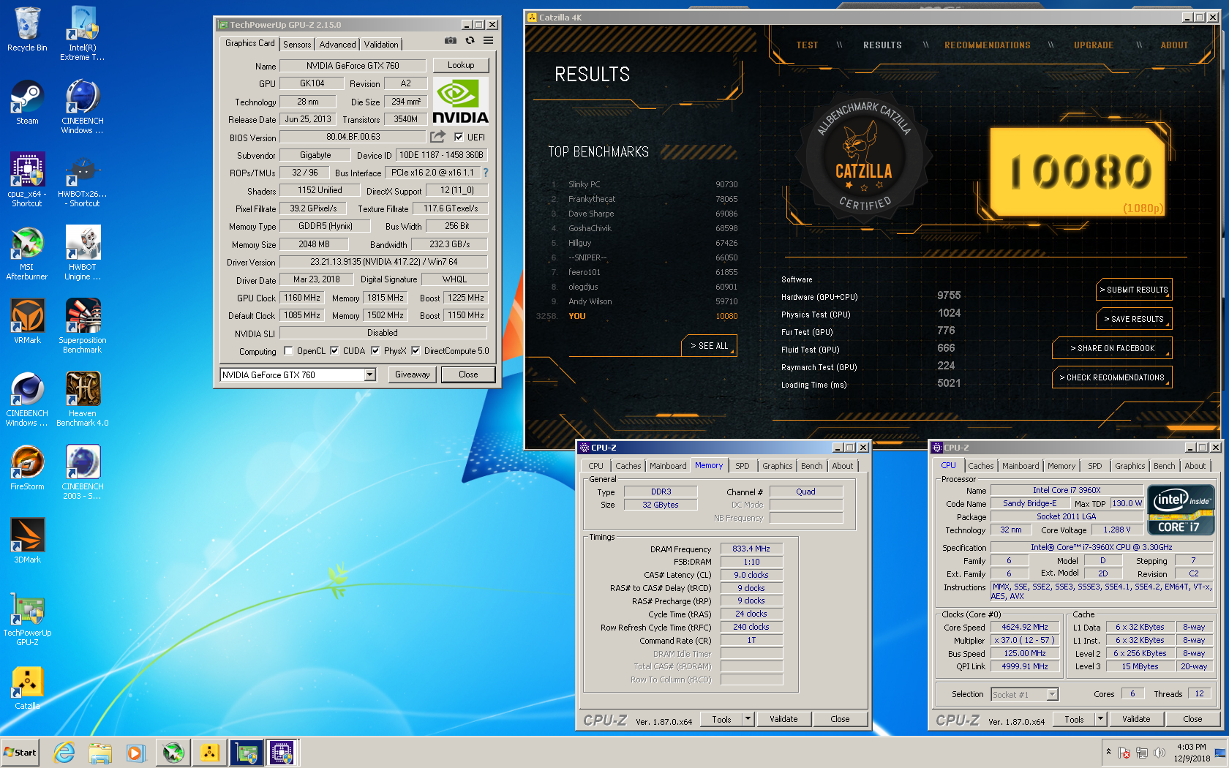Click CHECK RECOMMENDATIONS button

(1112, 377)
